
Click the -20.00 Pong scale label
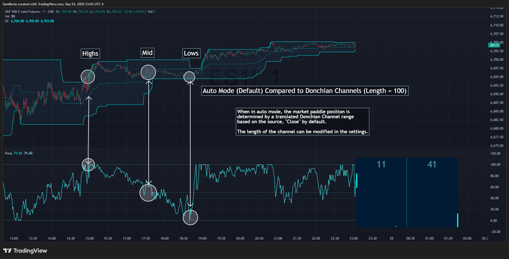click(x=495, y=232)
